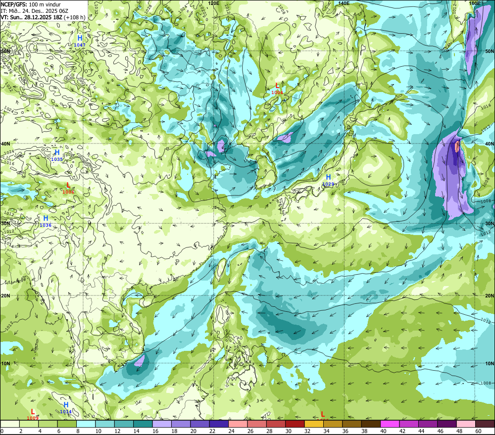Select the light green 2–4 legend swatch
This screenshot has width=495, height=435.
(29, 424)
